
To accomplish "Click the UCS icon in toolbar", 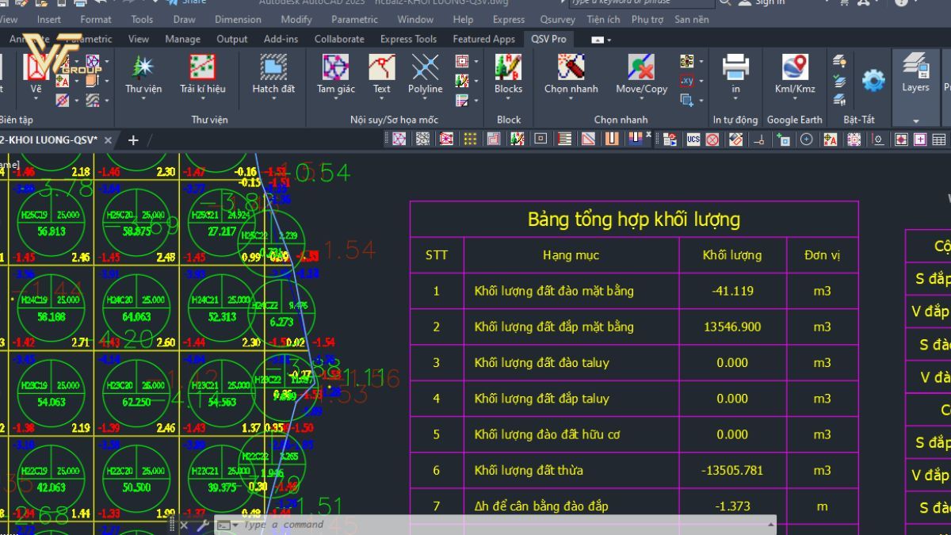I will click(x=693, y=139).
